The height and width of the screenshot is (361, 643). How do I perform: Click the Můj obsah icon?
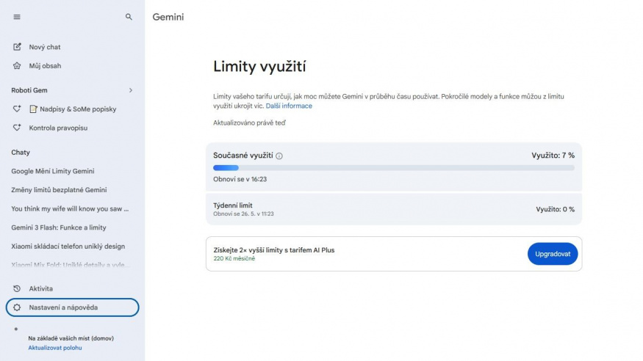tap(17, 65)
